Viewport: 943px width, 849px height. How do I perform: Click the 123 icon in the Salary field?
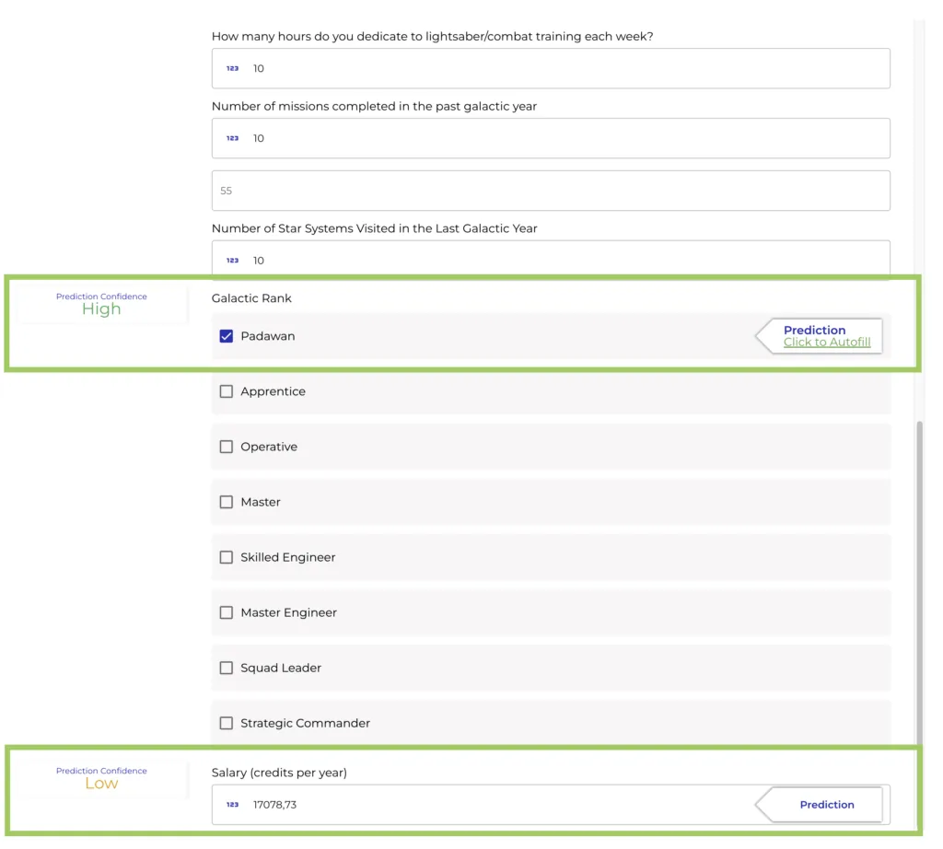point(232,804)
